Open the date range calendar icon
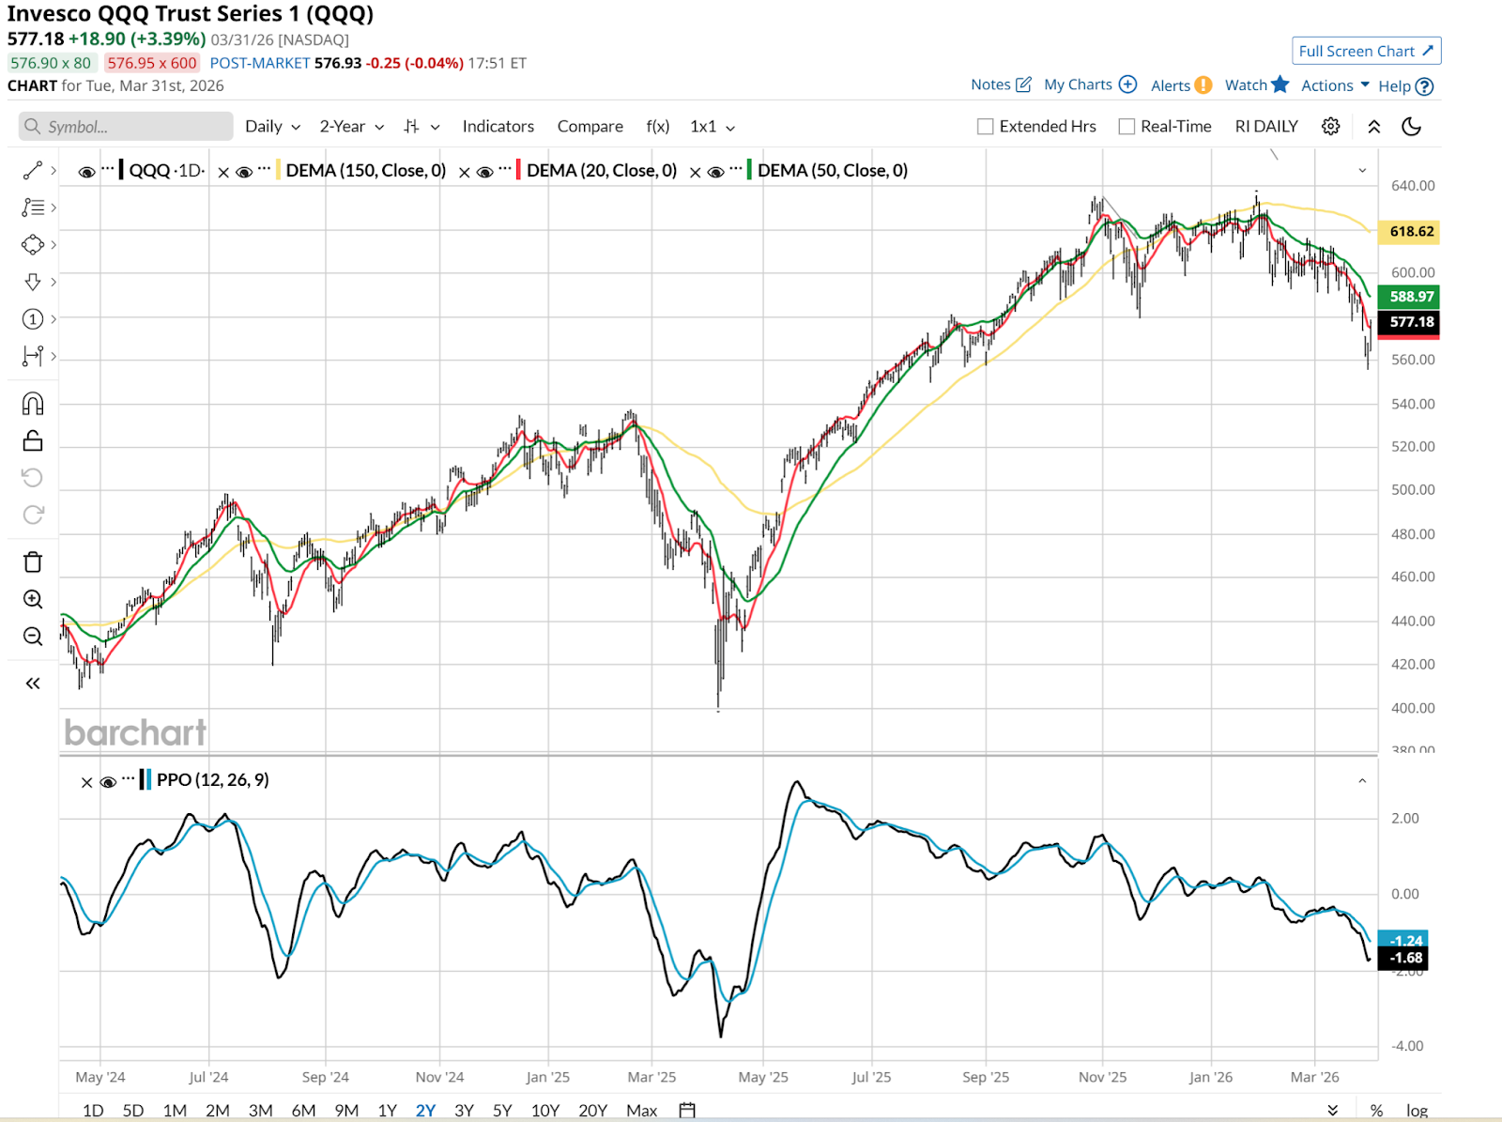 (687, 1110)
